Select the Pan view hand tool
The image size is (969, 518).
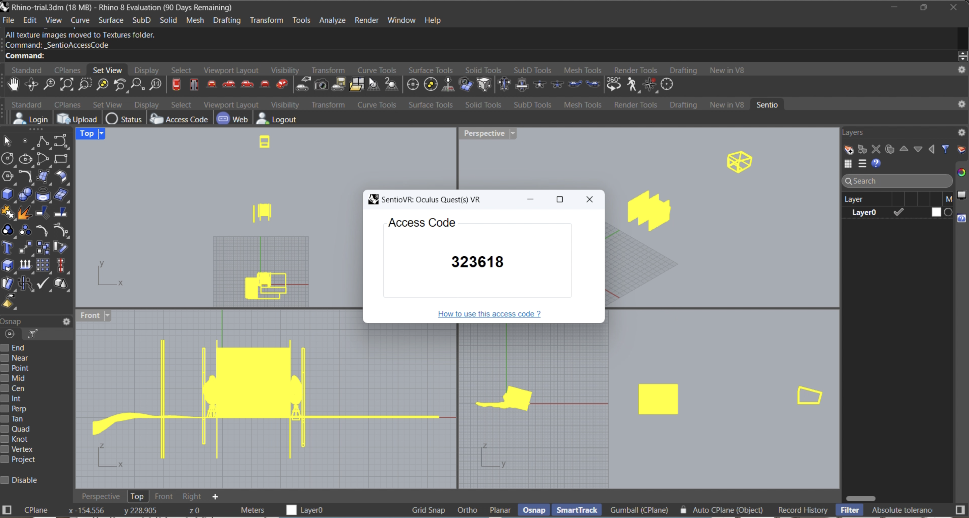[13, 85]
